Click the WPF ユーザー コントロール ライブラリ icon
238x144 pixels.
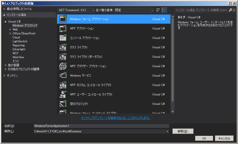(x=63, y=94)
